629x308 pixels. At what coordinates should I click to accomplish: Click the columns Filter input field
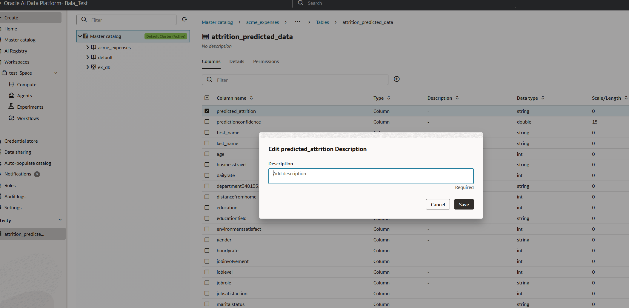pyautogui.click(x=295, y=80)
